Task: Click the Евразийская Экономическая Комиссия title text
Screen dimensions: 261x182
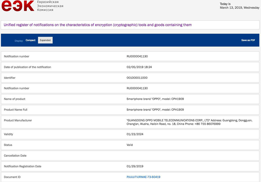Action: (50, 6)
